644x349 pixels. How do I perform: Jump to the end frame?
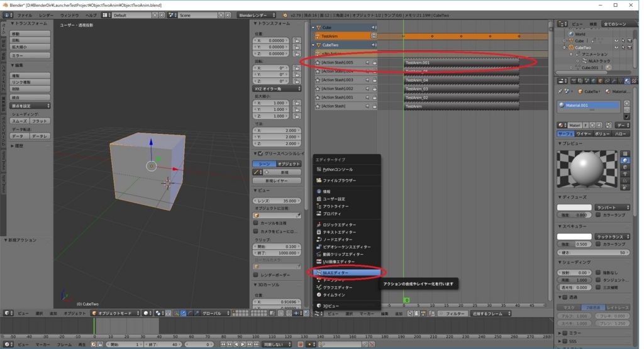(x=257, y=345)
